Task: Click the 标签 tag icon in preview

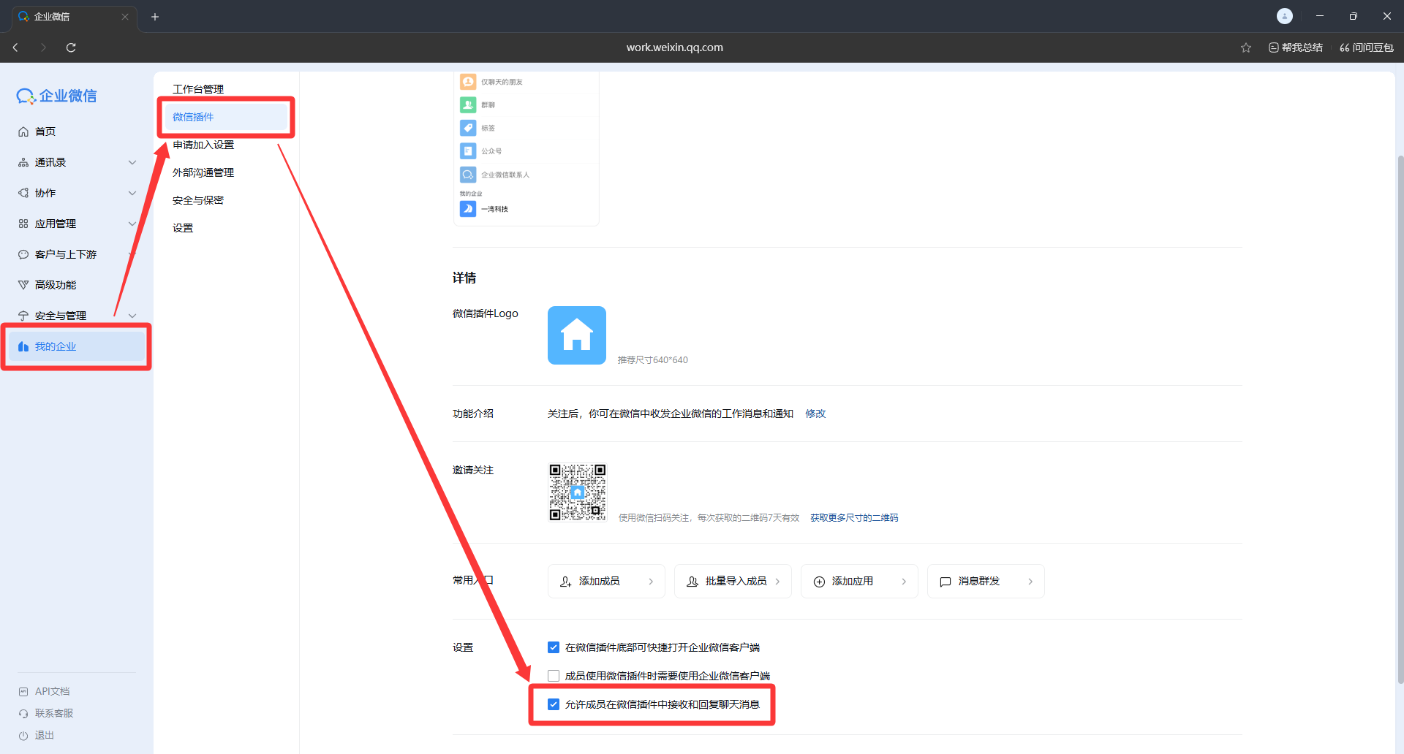Action: coord(468,128)
